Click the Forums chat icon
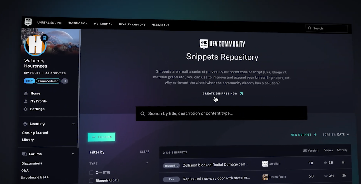 [x=24, y=154]
